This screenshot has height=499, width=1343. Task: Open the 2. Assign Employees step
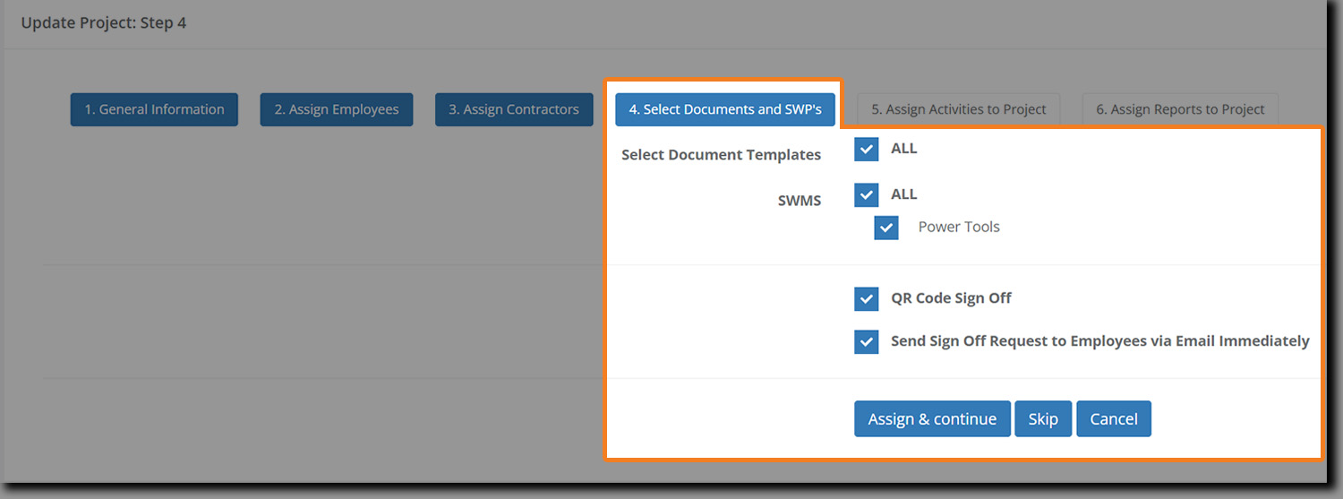(337, 109)
